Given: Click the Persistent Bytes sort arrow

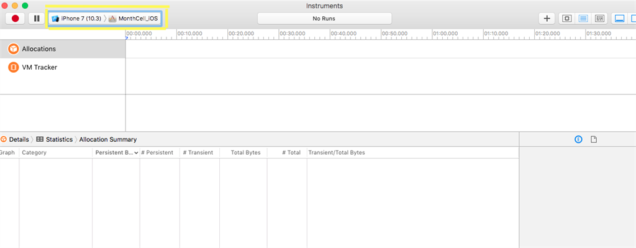Looking at the screenshot, I should point(137,153).
